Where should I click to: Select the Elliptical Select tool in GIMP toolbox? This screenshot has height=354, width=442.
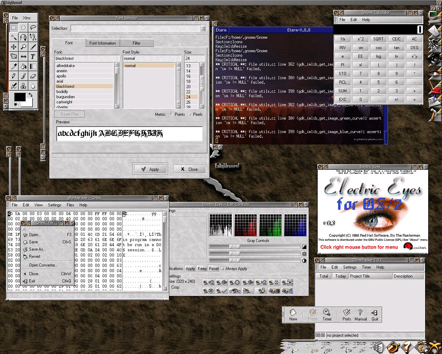[23, 27]
